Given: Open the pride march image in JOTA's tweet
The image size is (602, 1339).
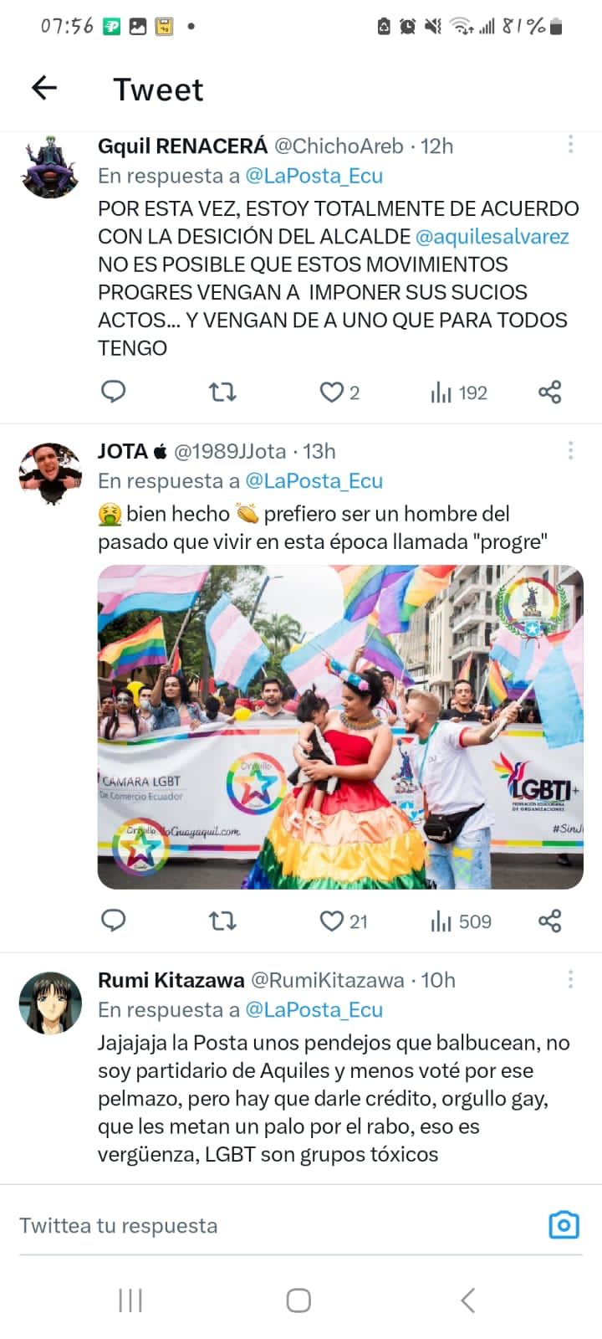Looking at the screenshot, I should (x=340, y=727).
